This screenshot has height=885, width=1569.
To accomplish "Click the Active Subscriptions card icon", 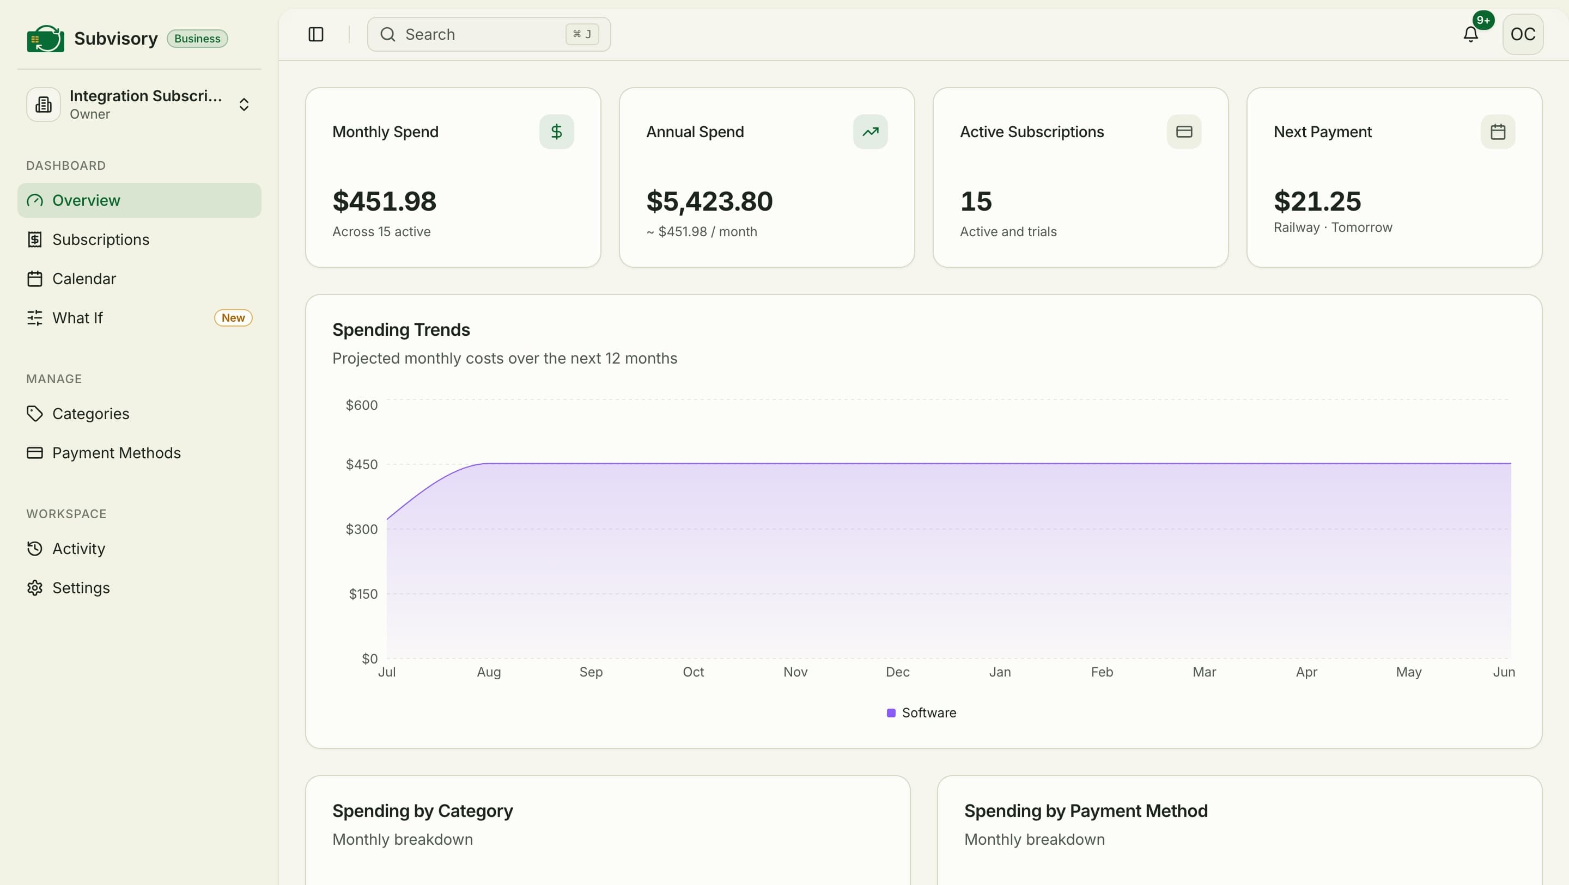I will click(1183, 132).
